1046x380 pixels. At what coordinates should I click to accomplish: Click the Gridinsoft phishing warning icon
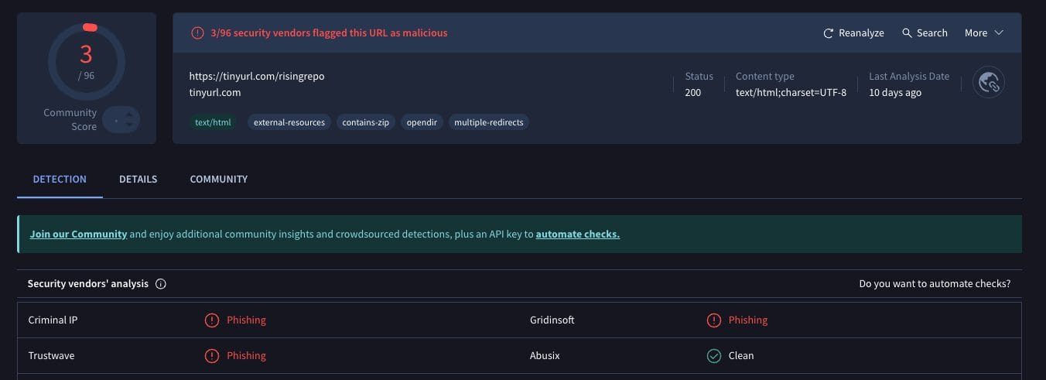coord(713,320)
